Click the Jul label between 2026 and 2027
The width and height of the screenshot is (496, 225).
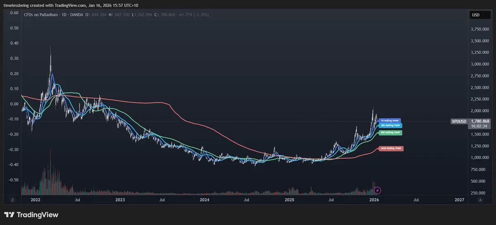(x=416, y=200)
